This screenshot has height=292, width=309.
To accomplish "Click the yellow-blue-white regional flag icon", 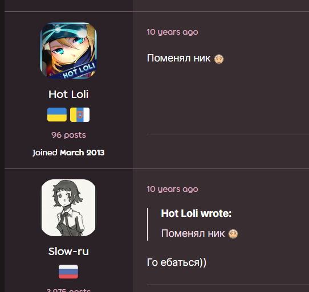I will click(80, 114).
